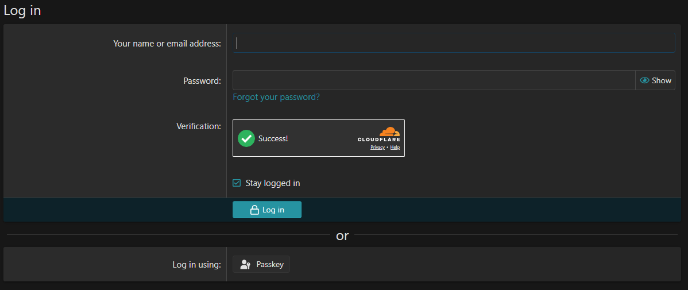Click the 'Success!' verification text
688x290 pixels.
pos(273,138)
